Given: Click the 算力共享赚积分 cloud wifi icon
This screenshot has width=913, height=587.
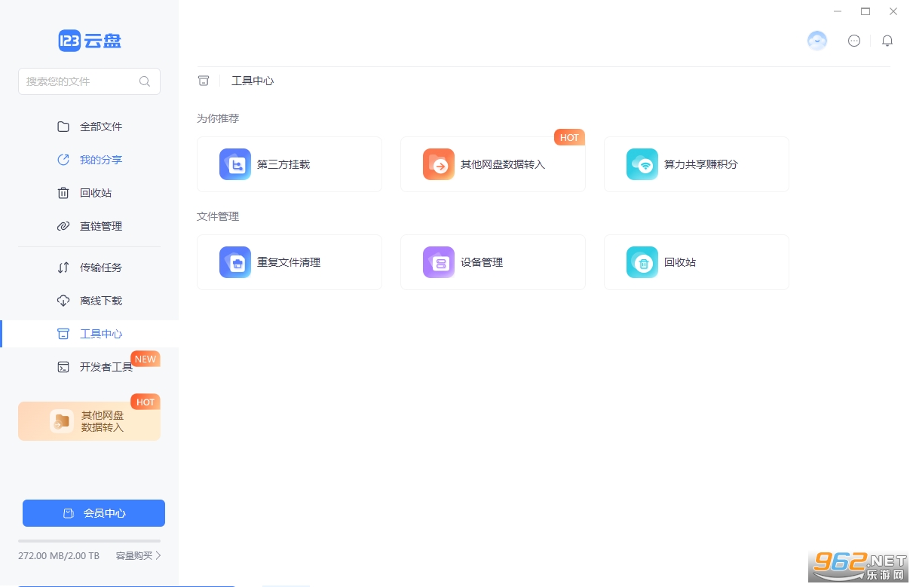Looking at the screenshot, I should tap(642, 164).
